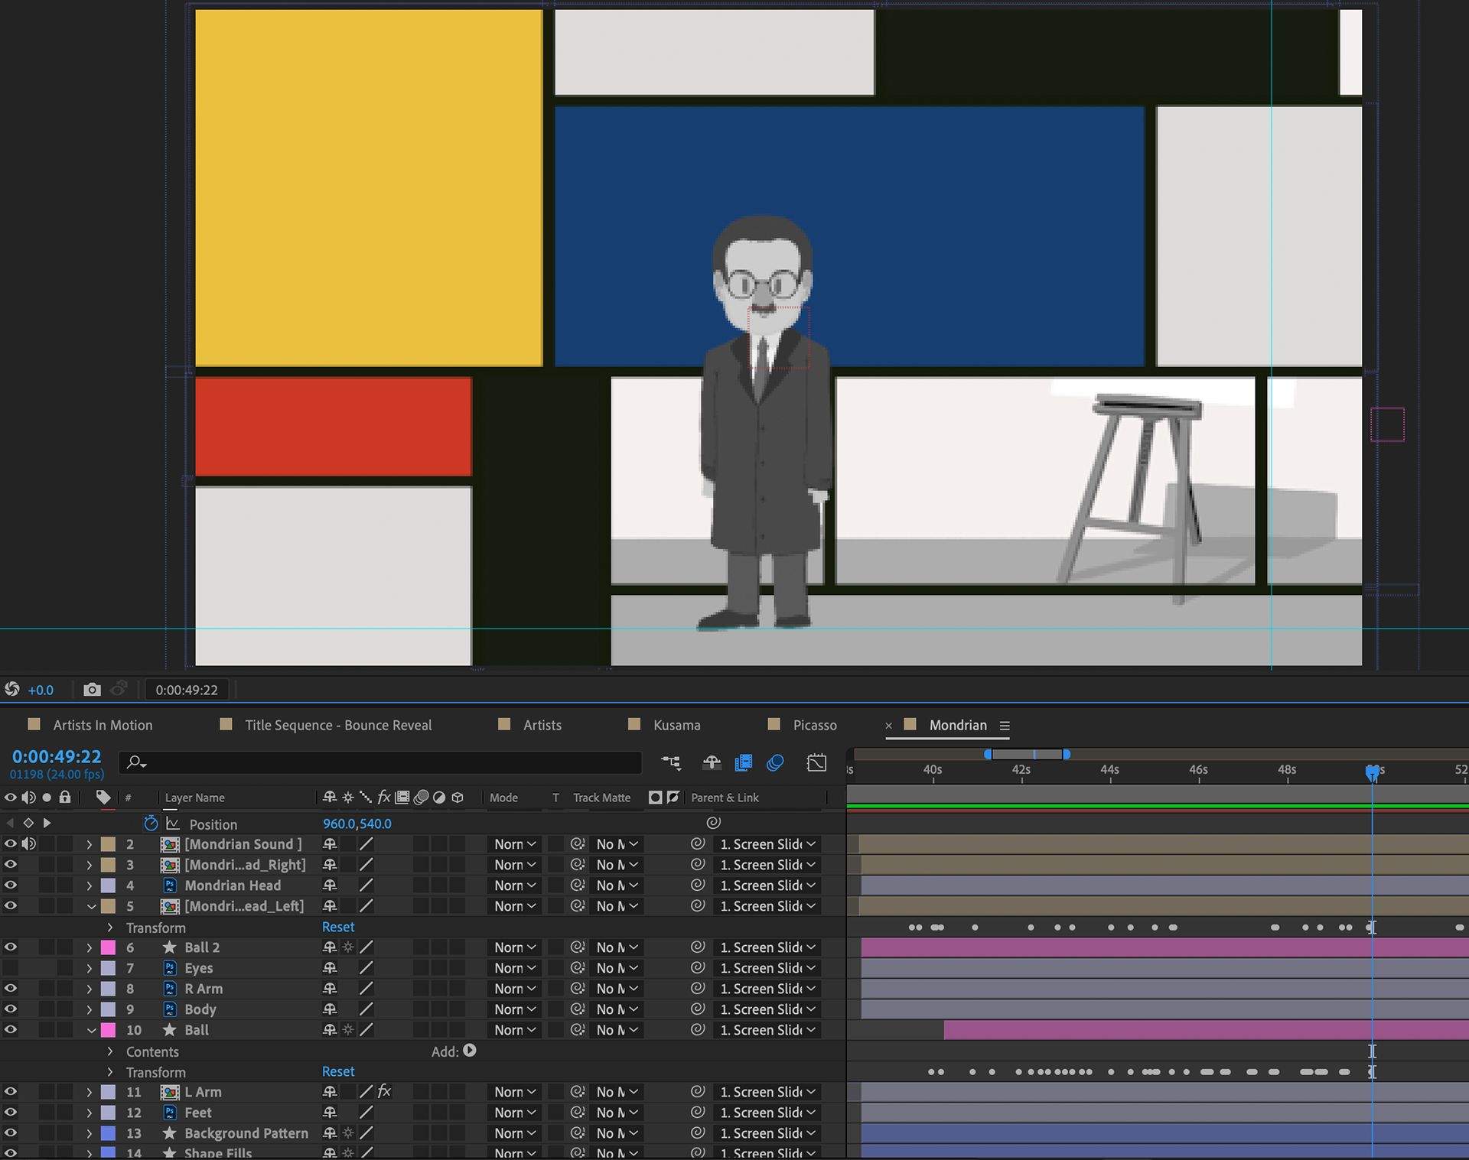Open Track Matte dropdown for Ball 2
The width and height of the screenshot is (1469, 1160).
pos(617,947)
